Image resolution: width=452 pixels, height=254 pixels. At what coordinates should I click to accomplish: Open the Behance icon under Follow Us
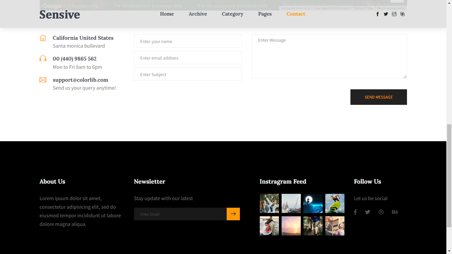pos(395,212)
